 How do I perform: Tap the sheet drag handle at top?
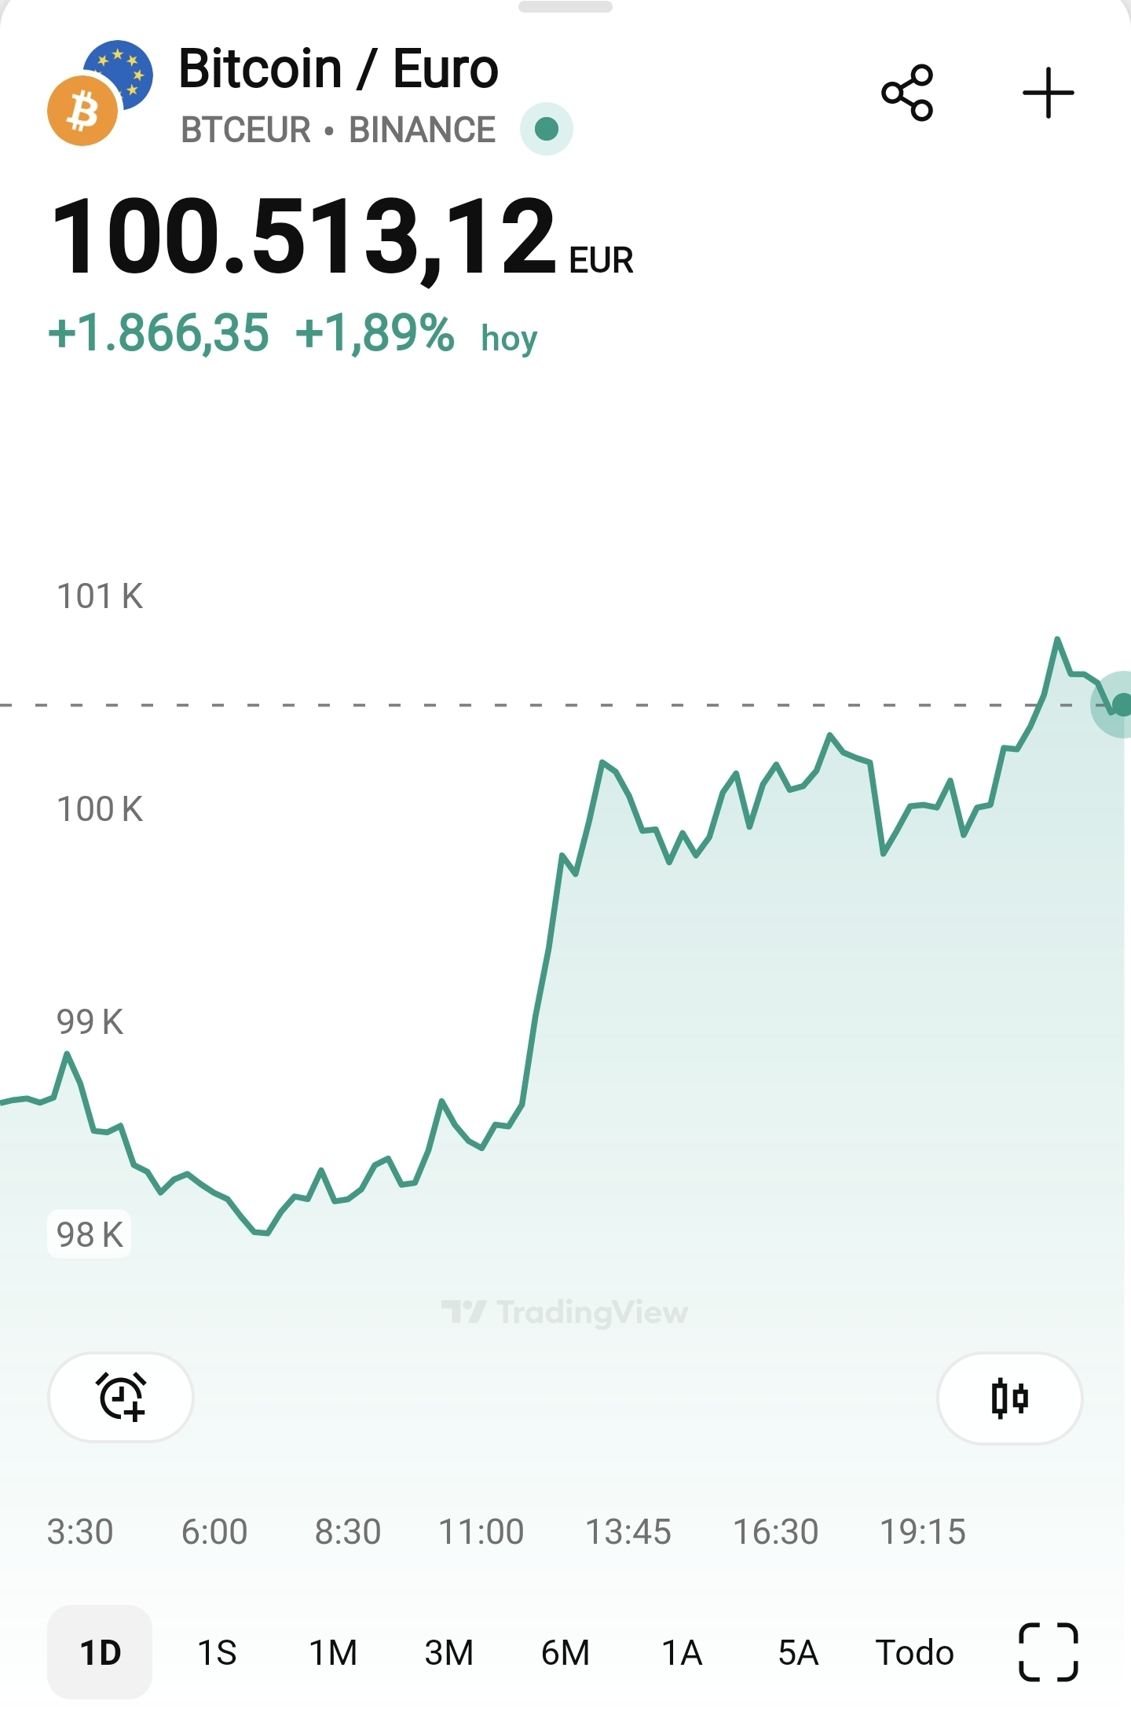click(x=565, y=7)
